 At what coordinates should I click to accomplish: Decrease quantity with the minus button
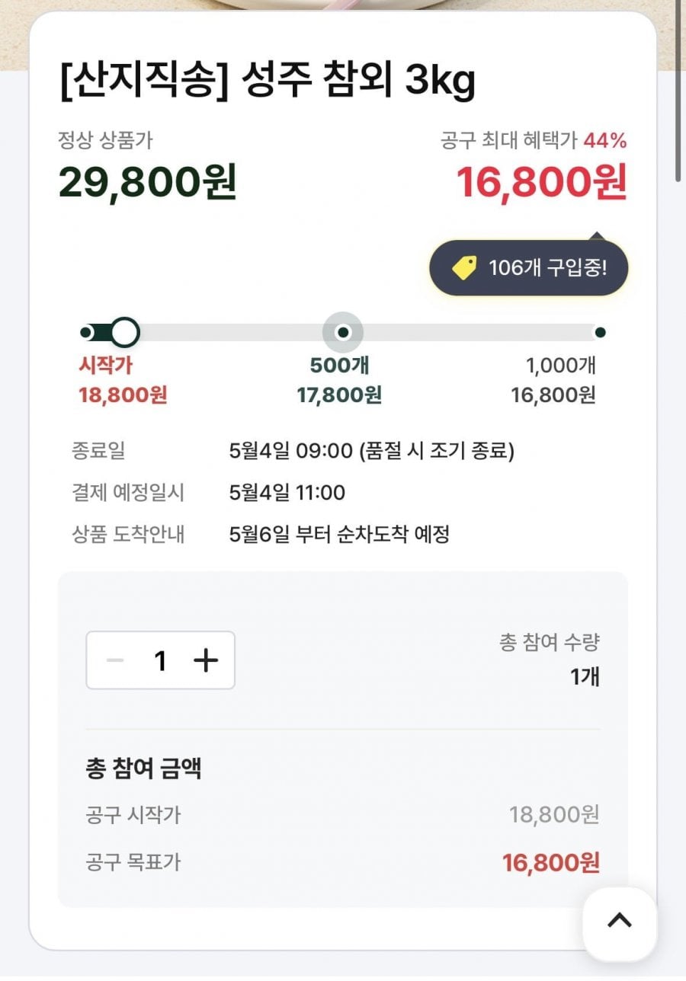115,660
